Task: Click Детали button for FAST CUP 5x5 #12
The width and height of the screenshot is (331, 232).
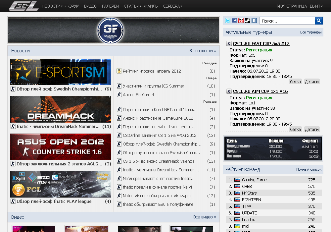Action: click(312, 82)
